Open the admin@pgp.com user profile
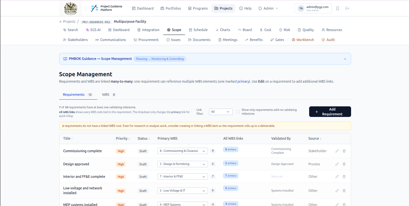Image resolution: width=409 pixels, height=206 pixels. coord(313,8)
